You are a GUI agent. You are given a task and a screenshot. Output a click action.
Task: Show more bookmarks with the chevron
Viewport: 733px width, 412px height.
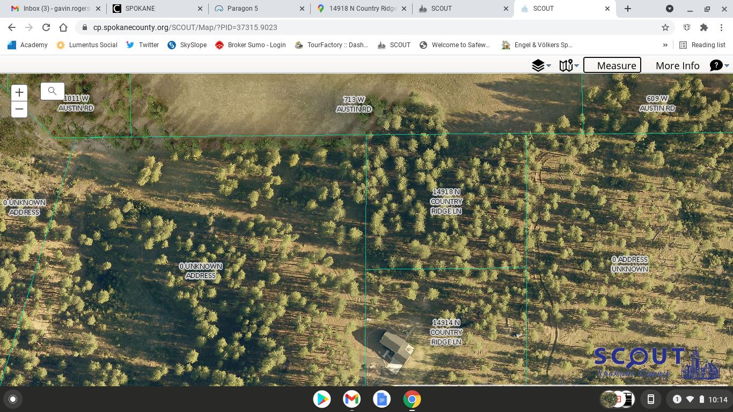pyautogui.click(x=665, y=45)
